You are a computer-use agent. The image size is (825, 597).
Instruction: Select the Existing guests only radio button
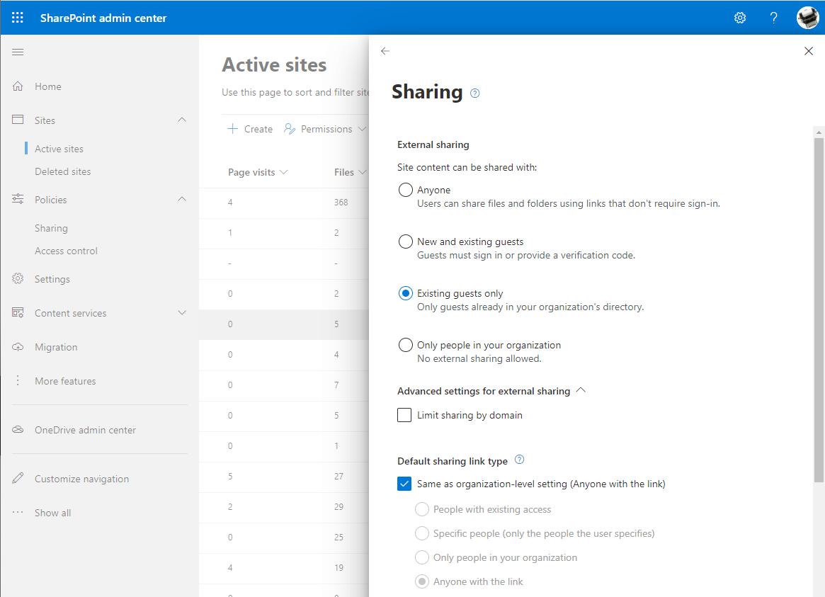(x=406, y=293)
